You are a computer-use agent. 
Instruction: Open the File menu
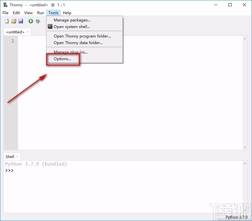(5, 13)
